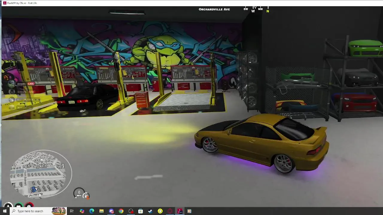Viewport: 383px width, 215px height.
Task: Click the Ernesto streamer name label
Action: point(22,84)
